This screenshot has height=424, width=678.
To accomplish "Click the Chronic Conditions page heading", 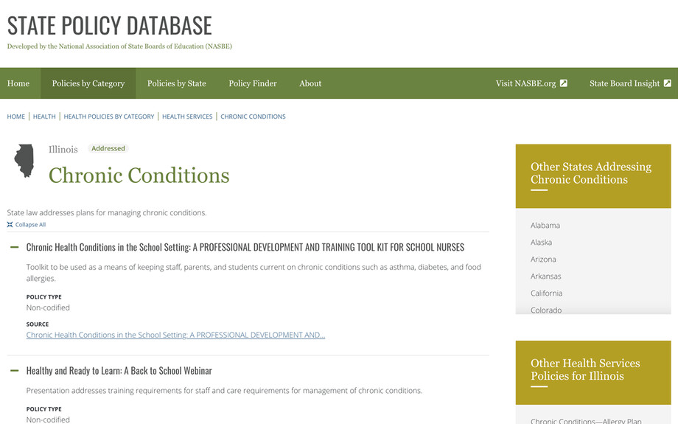I will (x=139, y=175).
